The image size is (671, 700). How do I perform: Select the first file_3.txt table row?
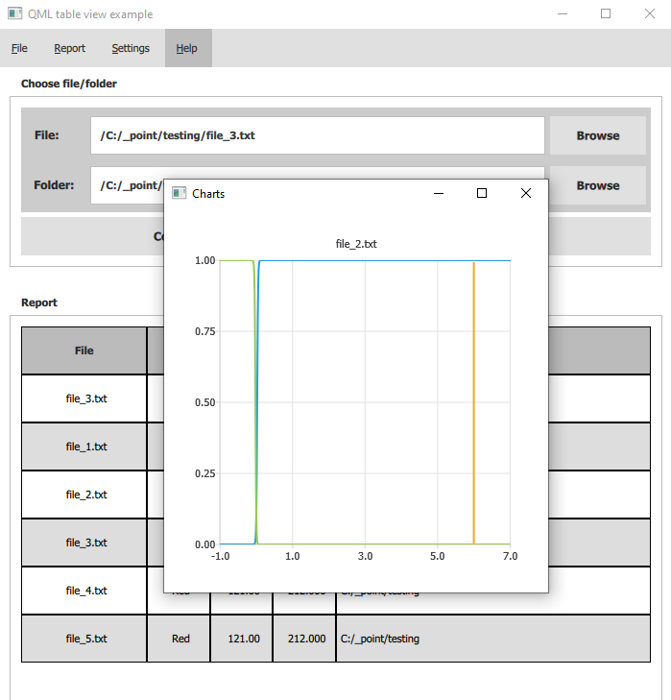[x=84, y=398]
